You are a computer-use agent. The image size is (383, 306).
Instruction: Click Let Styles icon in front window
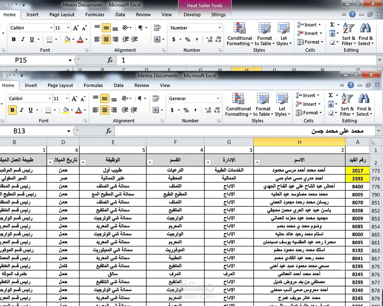pos(282,98)
